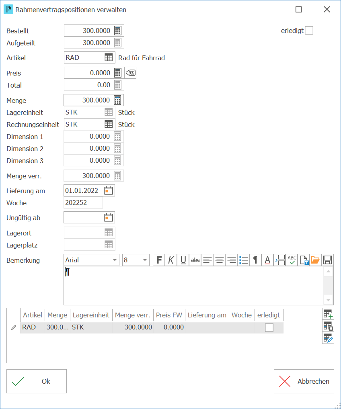Center-align the remark text
The width and height of the screenshot is (341, 409).
(x=220, y=260)
